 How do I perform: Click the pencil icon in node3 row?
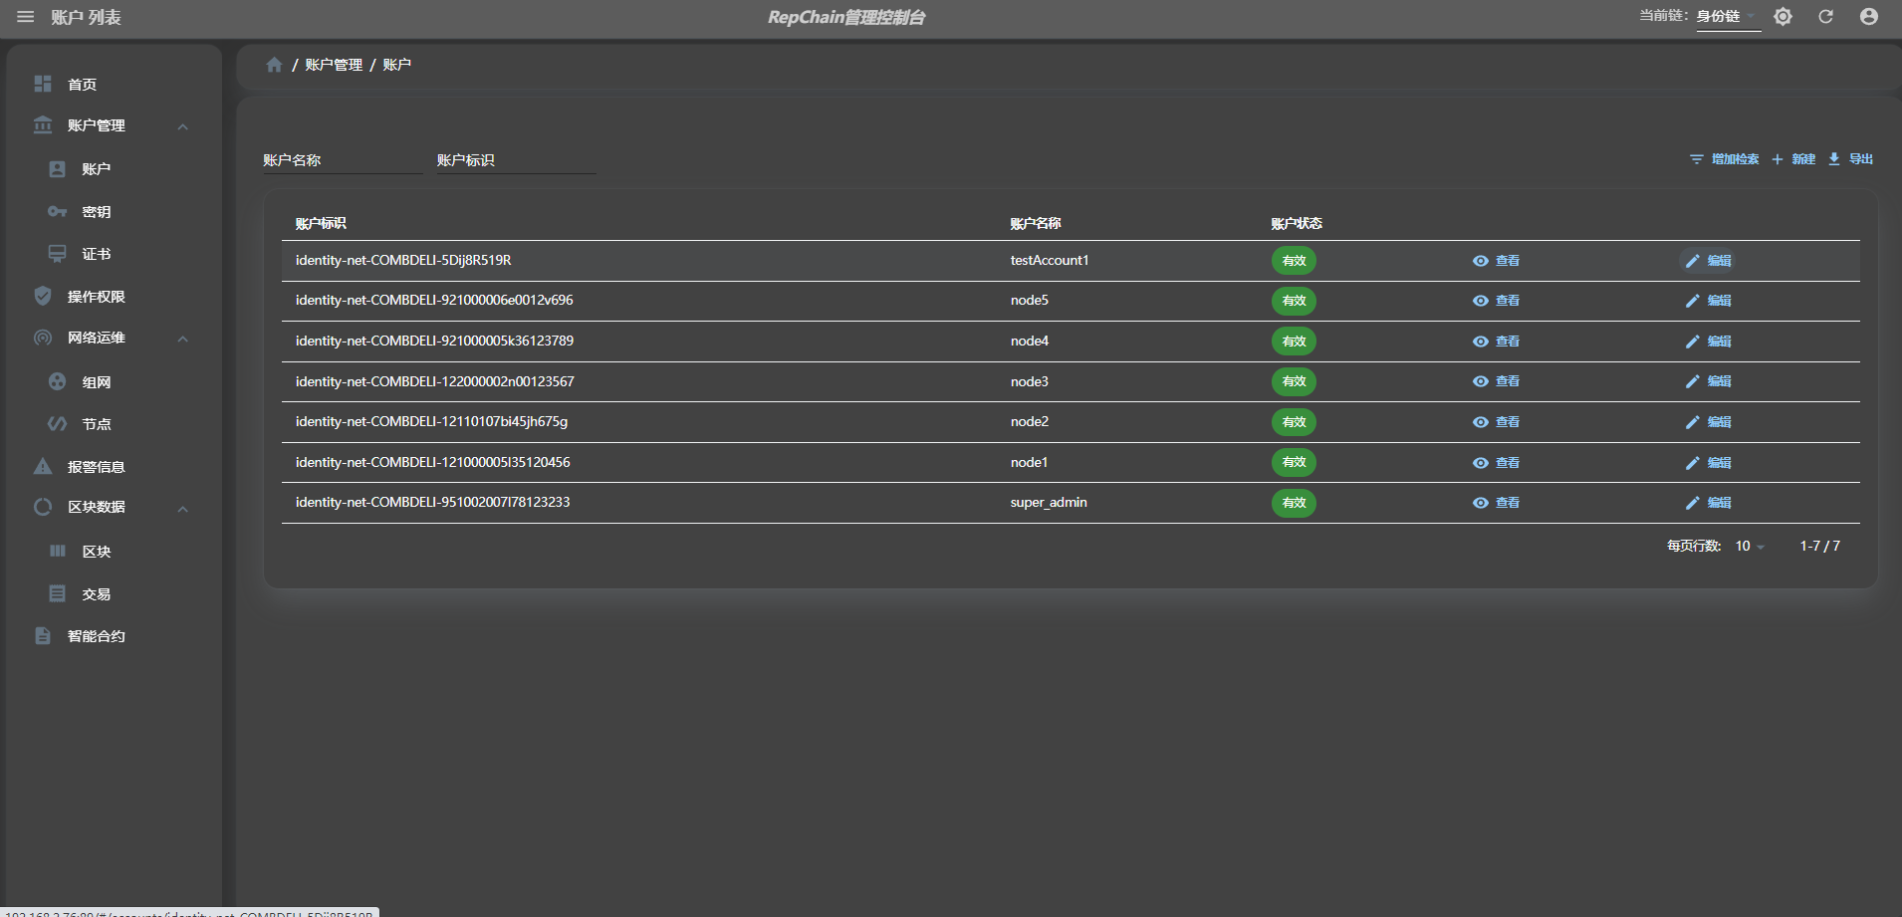[x=1692, y=381]
